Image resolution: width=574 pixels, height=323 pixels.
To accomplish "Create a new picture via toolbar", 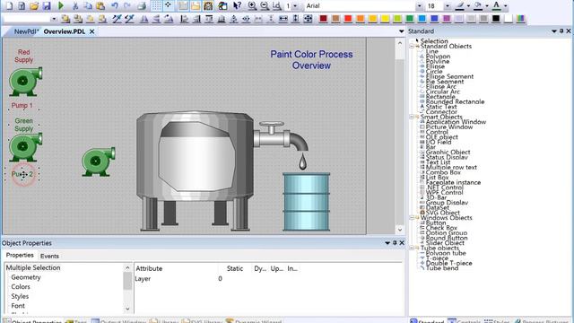I will click(9, 6).
